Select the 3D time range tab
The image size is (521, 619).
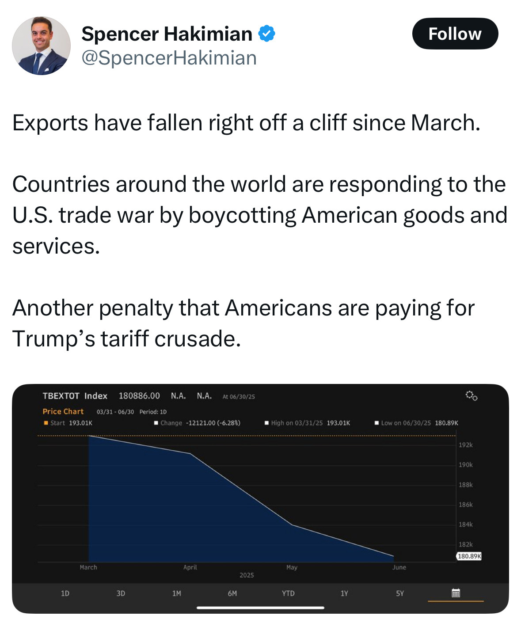tap(121, 593)
